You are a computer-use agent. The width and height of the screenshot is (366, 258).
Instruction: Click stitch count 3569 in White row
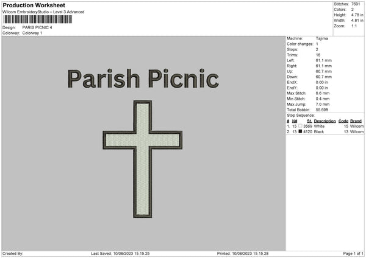tap(308, 126)
